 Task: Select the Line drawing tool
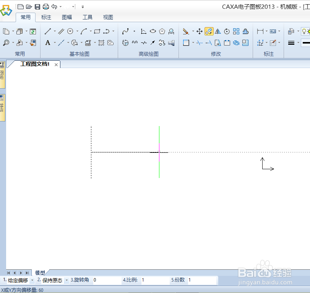(48, 31)
